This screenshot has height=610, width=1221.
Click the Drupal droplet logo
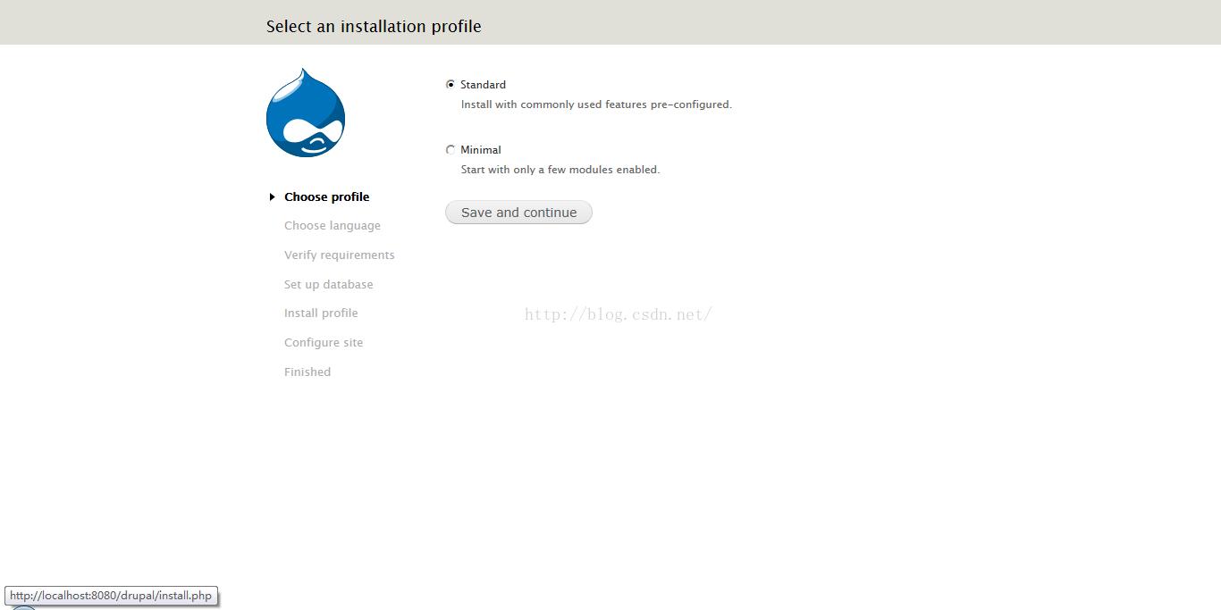pyautogui.click(x=306, y=113)
